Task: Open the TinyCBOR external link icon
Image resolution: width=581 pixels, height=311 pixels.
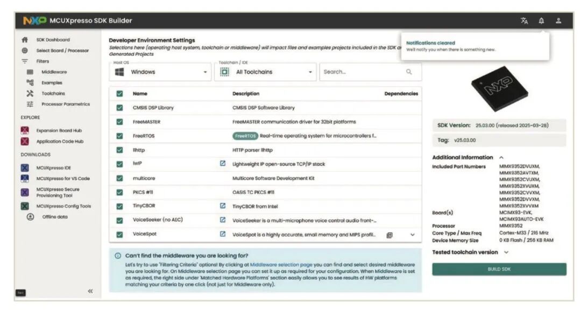Action: (223, 206)
